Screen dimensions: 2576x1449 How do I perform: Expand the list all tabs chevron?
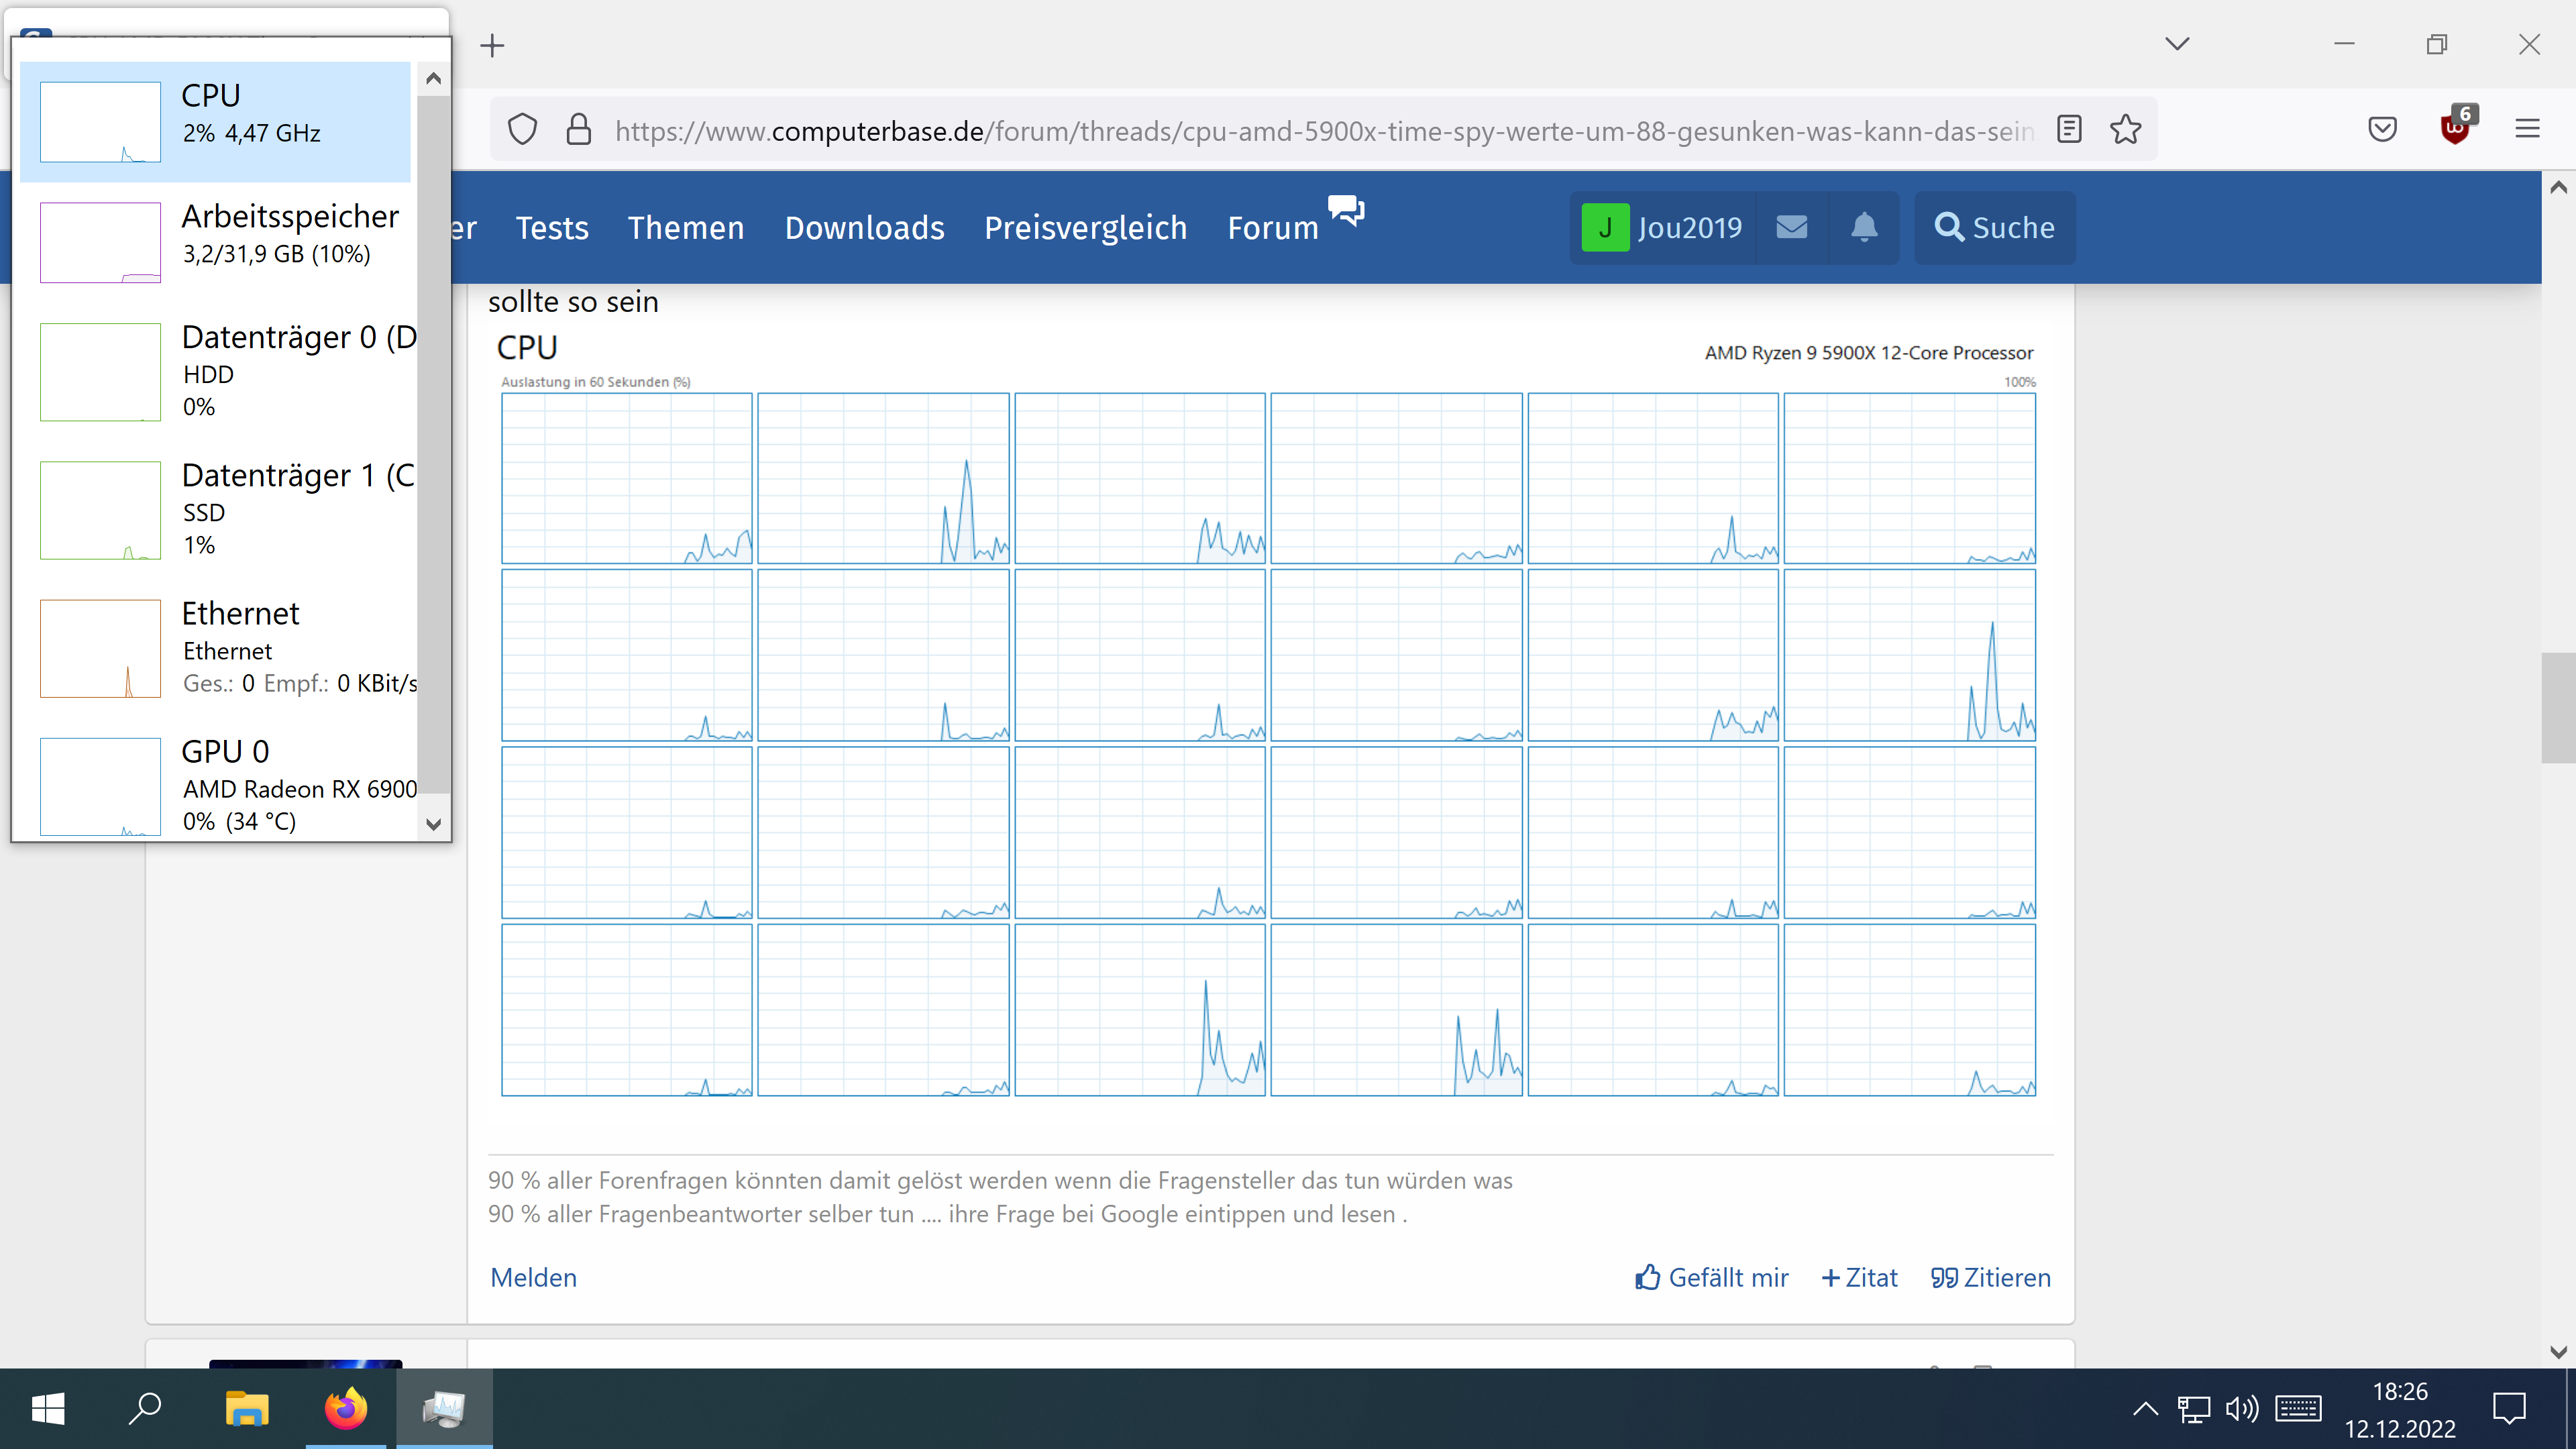pos(2177,44)
